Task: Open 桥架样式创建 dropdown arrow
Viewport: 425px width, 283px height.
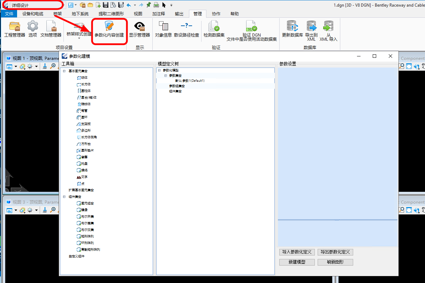Action: pyautogui.click(x=79, y=38)
